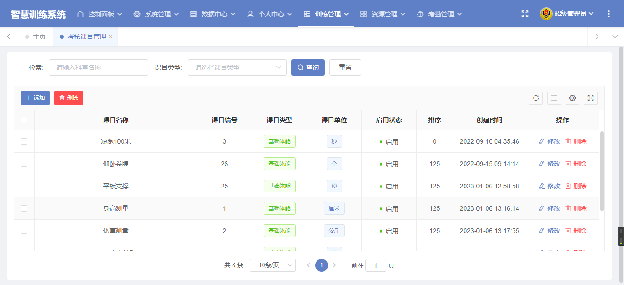The image size is (624, 285).
Task: Click the 检索 search input field
Action: tap(98, 67)
